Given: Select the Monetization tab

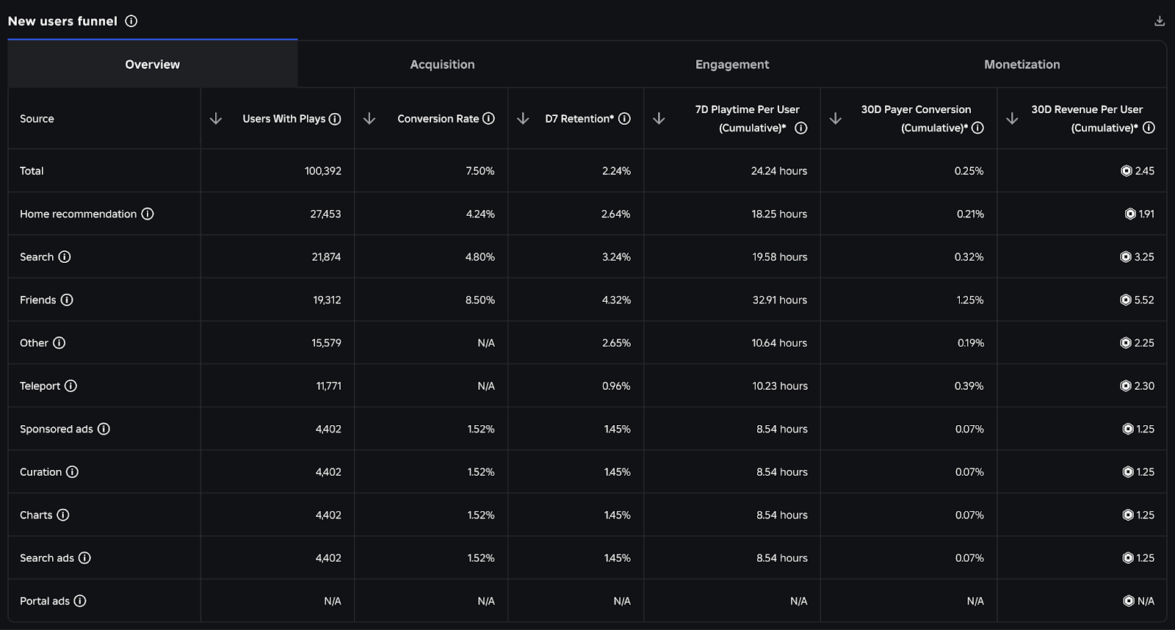Looking at the screenshot, I should [1022, 65].
